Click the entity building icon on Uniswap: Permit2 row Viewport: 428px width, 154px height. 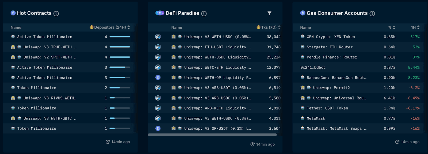pos(303,87)
